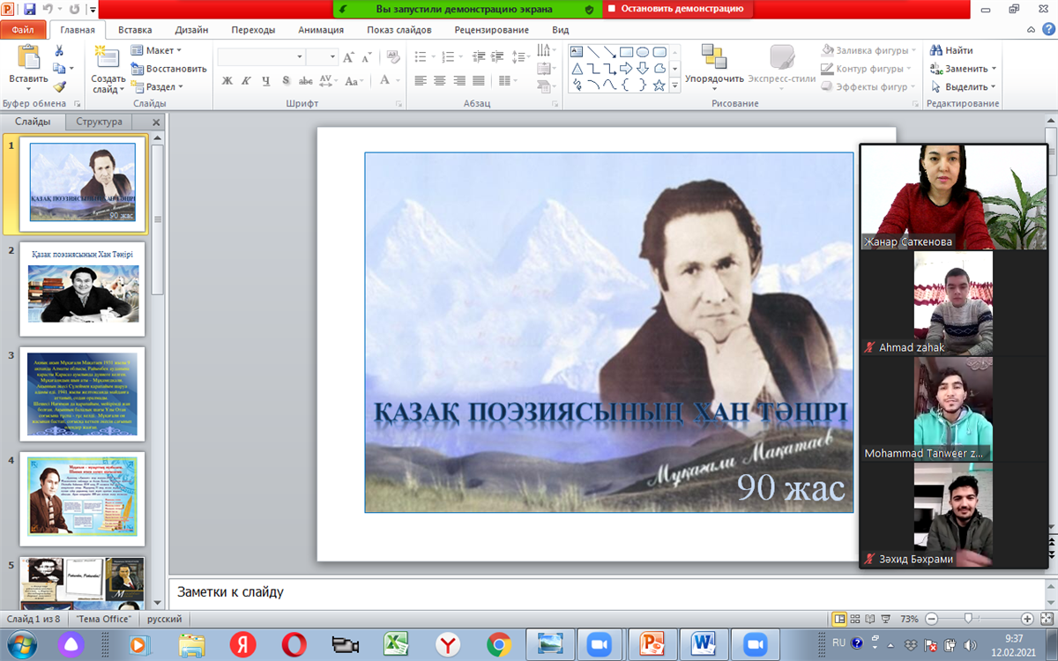Toggle bold Ж formatting
The height and width of the screenshot is (661, 1058).
point(227,80)
